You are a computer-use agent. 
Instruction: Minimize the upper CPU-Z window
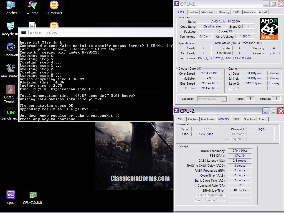(266, 4)
